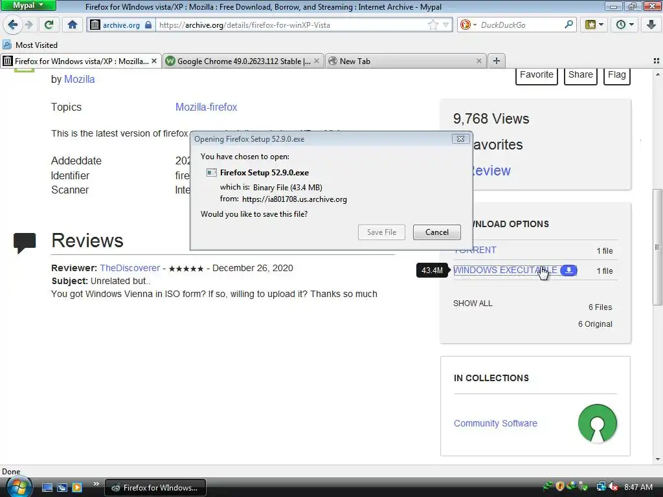Open the Downloads arrow button
Viewport: 663px width, 497px height.
(x=651, y=25)
